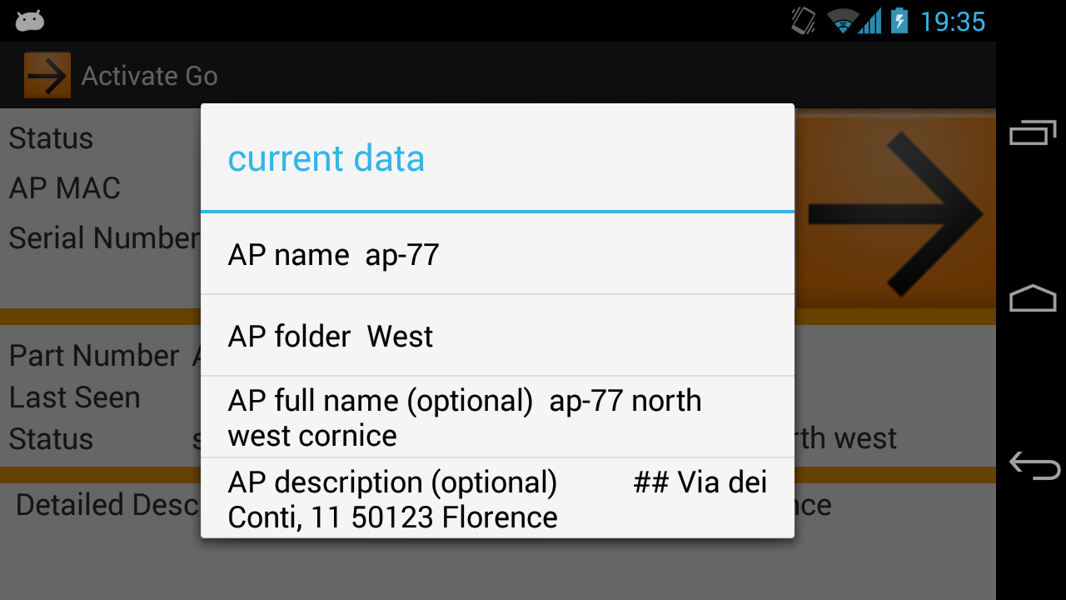This screenshot has height=600, width=1066.
Task: Select the AP name ap-77 entry
Action: tap(497, 255)
